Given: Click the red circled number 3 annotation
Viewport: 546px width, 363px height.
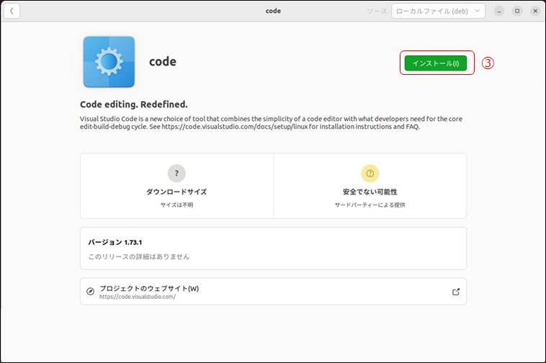Looking at the screenshot, I should [488, 63].
